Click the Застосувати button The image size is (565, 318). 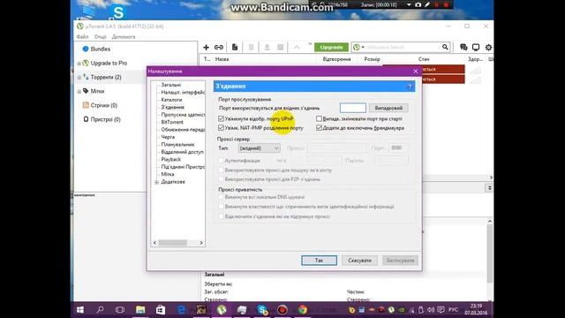[x=400, y=261]
